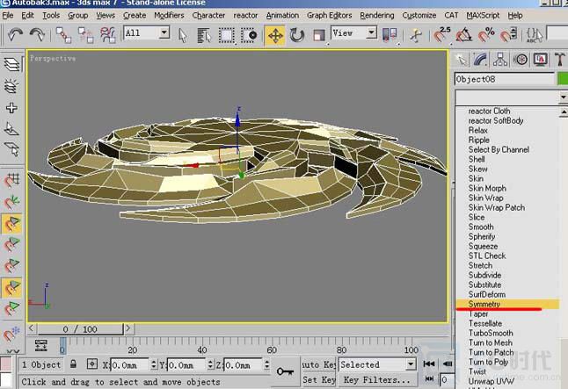
Task: Activate the Select Object arrow tool
Action: point(183,35)
